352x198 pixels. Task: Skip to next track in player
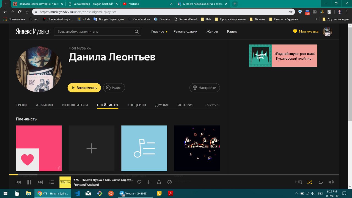tap(40, 182)
